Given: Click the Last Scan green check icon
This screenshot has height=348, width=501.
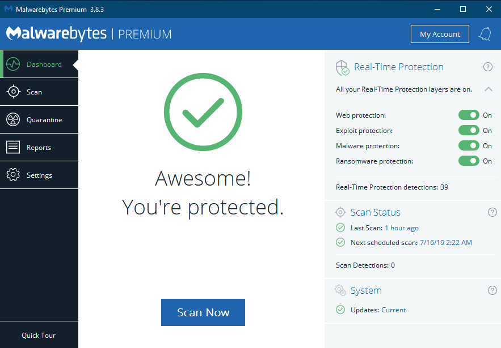Looking at the screenshot, I should point(340,227).
